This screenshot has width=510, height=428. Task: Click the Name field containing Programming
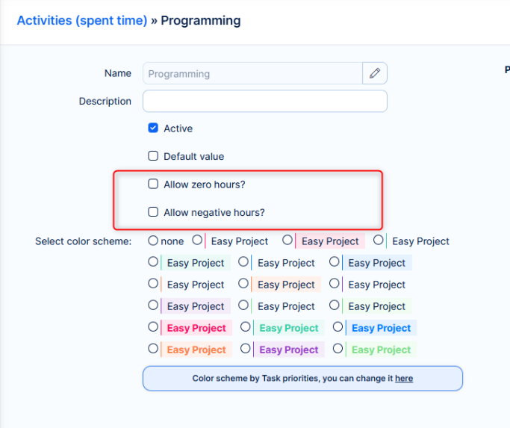pos(252,73)
